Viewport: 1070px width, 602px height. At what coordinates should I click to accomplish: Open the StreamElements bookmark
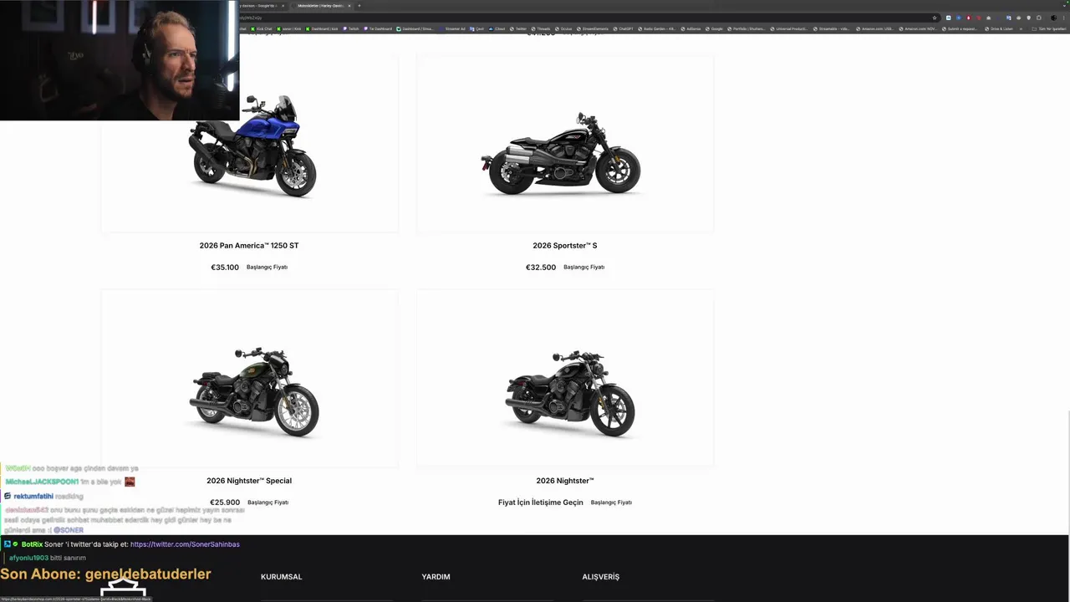click(x=592, y=28)
